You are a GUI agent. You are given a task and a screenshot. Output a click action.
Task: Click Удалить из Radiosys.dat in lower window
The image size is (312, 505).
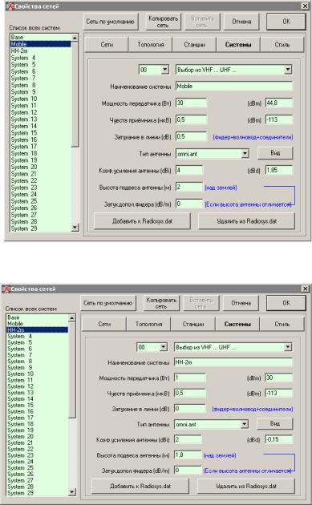246,486
